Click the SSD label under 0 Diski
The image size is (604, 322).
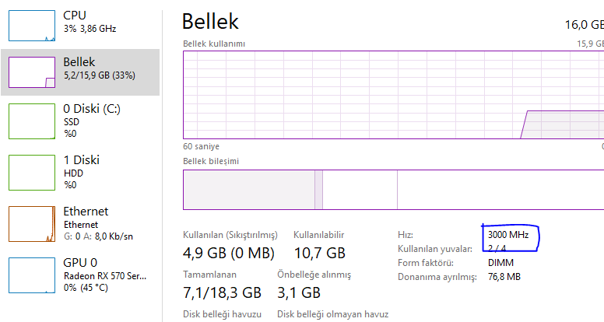point(71,122)
